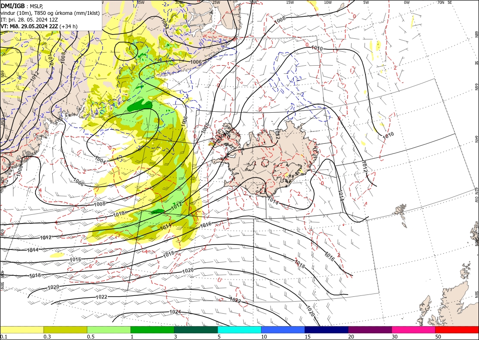Click the "10W" longitude label at top
This screenshot has height=340, width=479.
click(x=328, y=2)
